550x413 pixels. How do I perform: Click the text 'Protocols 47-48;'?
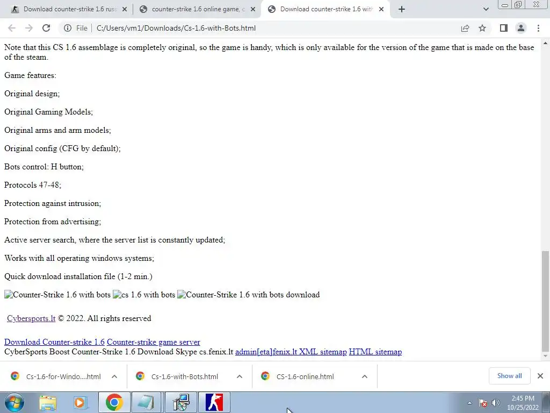pyautogui.click(x=33, y=185)
